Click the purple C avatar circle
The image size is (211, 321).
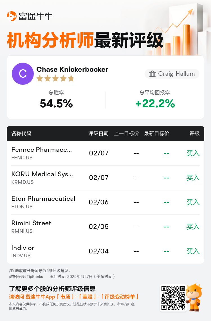tap(23, 74)
